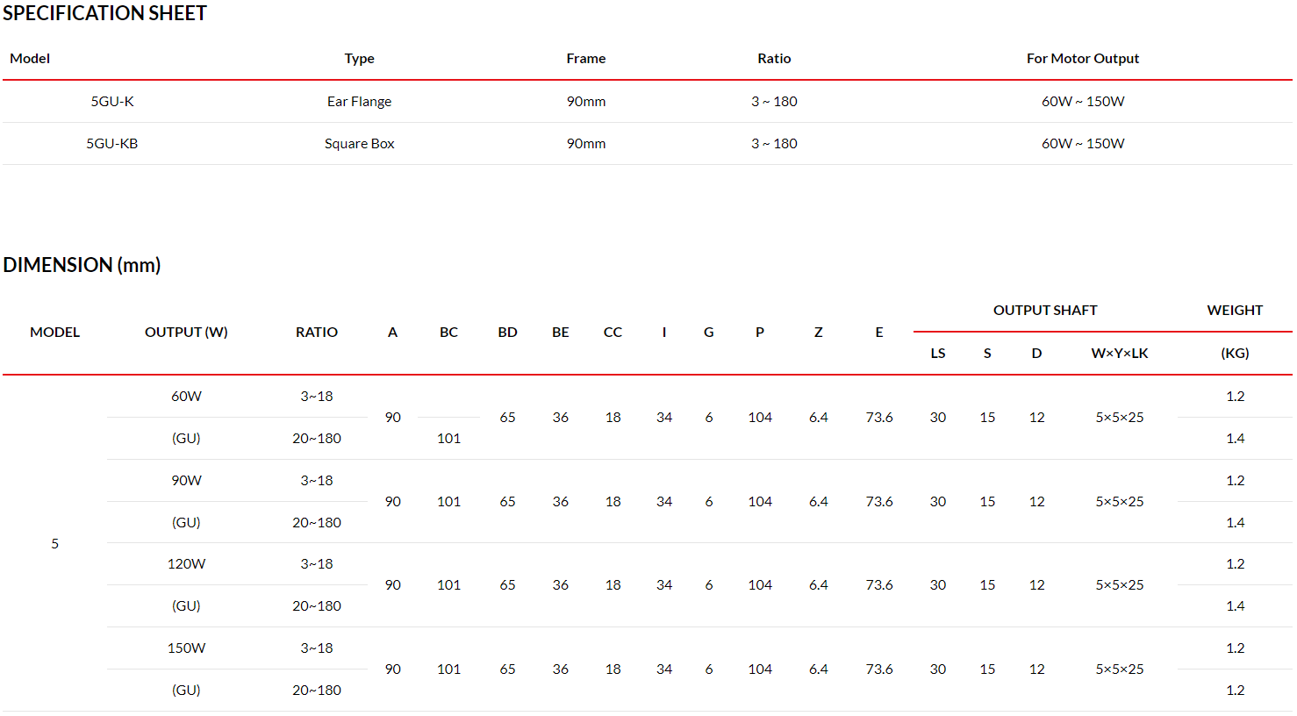Click the 120W output cell
Viewport: 1297px width, 716px height.
(x=186, y=564)
